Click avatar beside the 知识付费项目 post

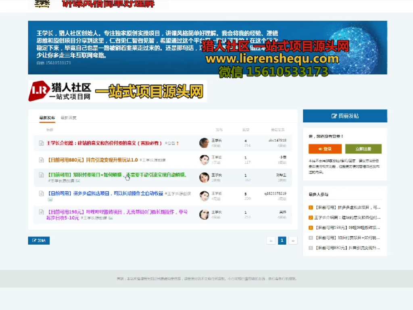(x=204, y=177)
